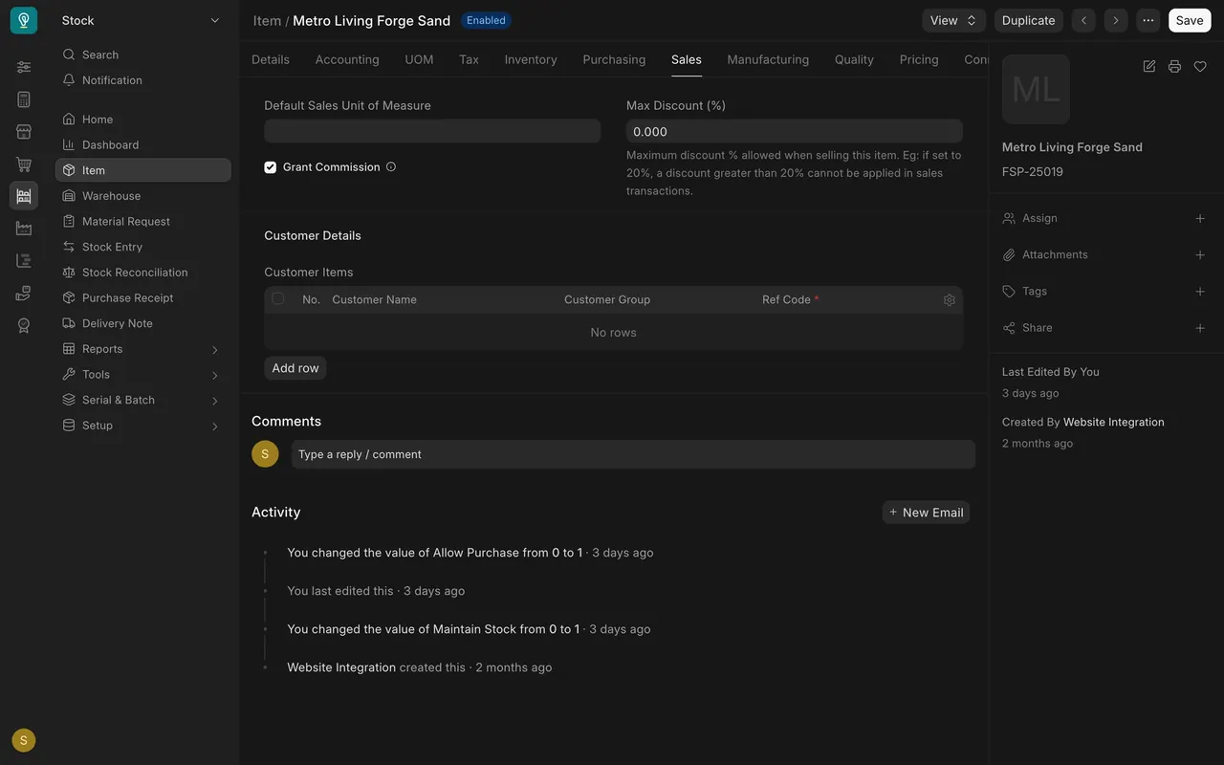Add attachment with Attachments plus icon
The width and height of the screenshot is (1224, 765).
1200,254
